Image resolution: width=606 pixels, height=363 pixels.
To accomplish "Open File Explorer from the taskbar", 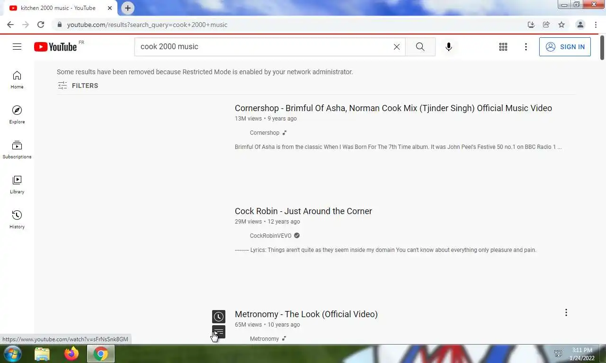I will 42,354.
